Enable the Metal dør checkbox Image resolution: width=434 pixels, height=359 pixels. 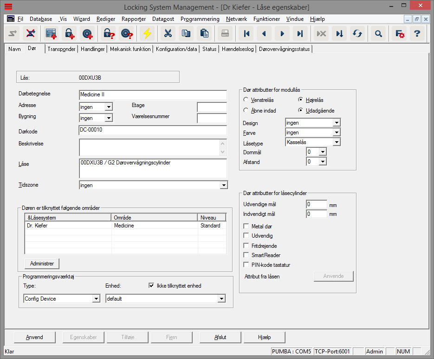click(x=246, y=226)
